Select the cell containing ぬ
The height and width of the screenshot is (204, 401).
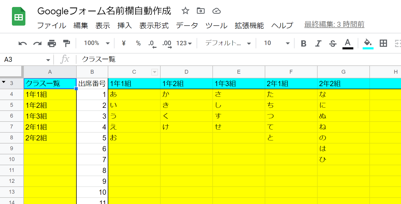pyautogui.click(x=343, y=116)
